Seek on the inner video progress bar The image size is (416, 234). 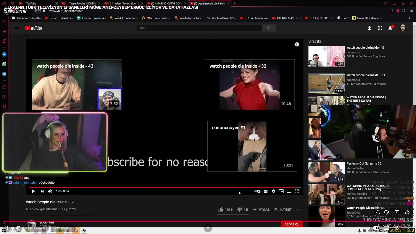[164, 187]
